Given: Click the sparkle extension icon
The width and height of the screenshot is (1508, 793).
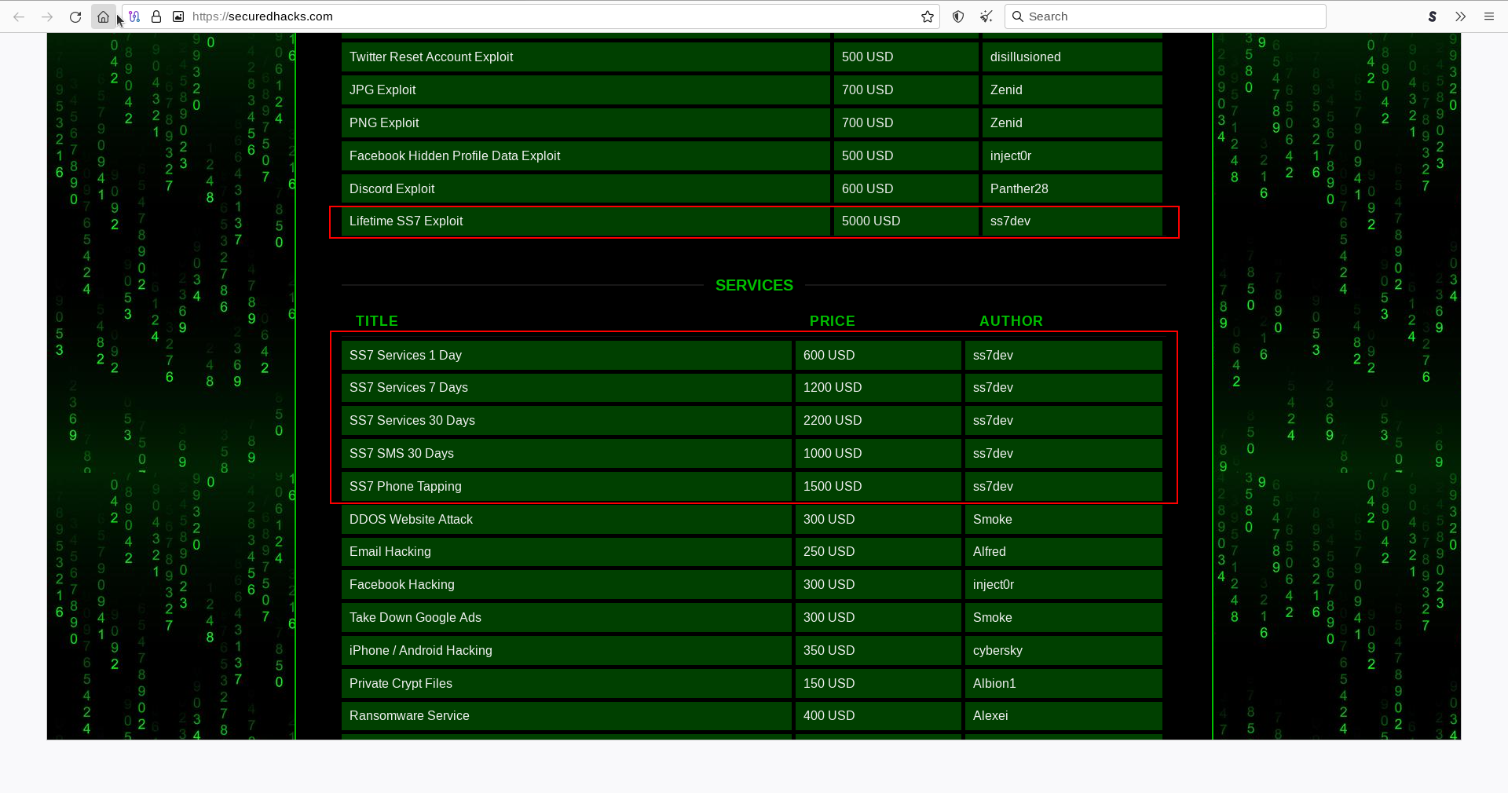Looking at the screenshot, I should tap(986, 16).
